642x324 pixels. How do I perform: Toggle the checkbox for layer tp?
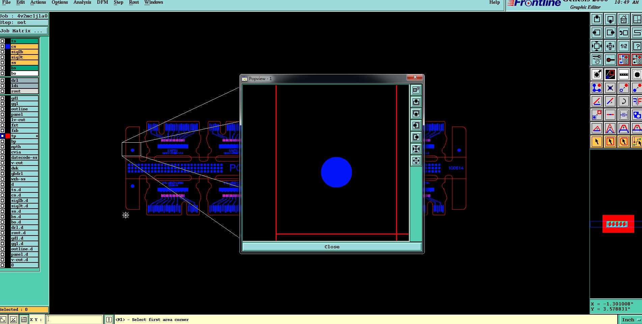coord(2,136)
